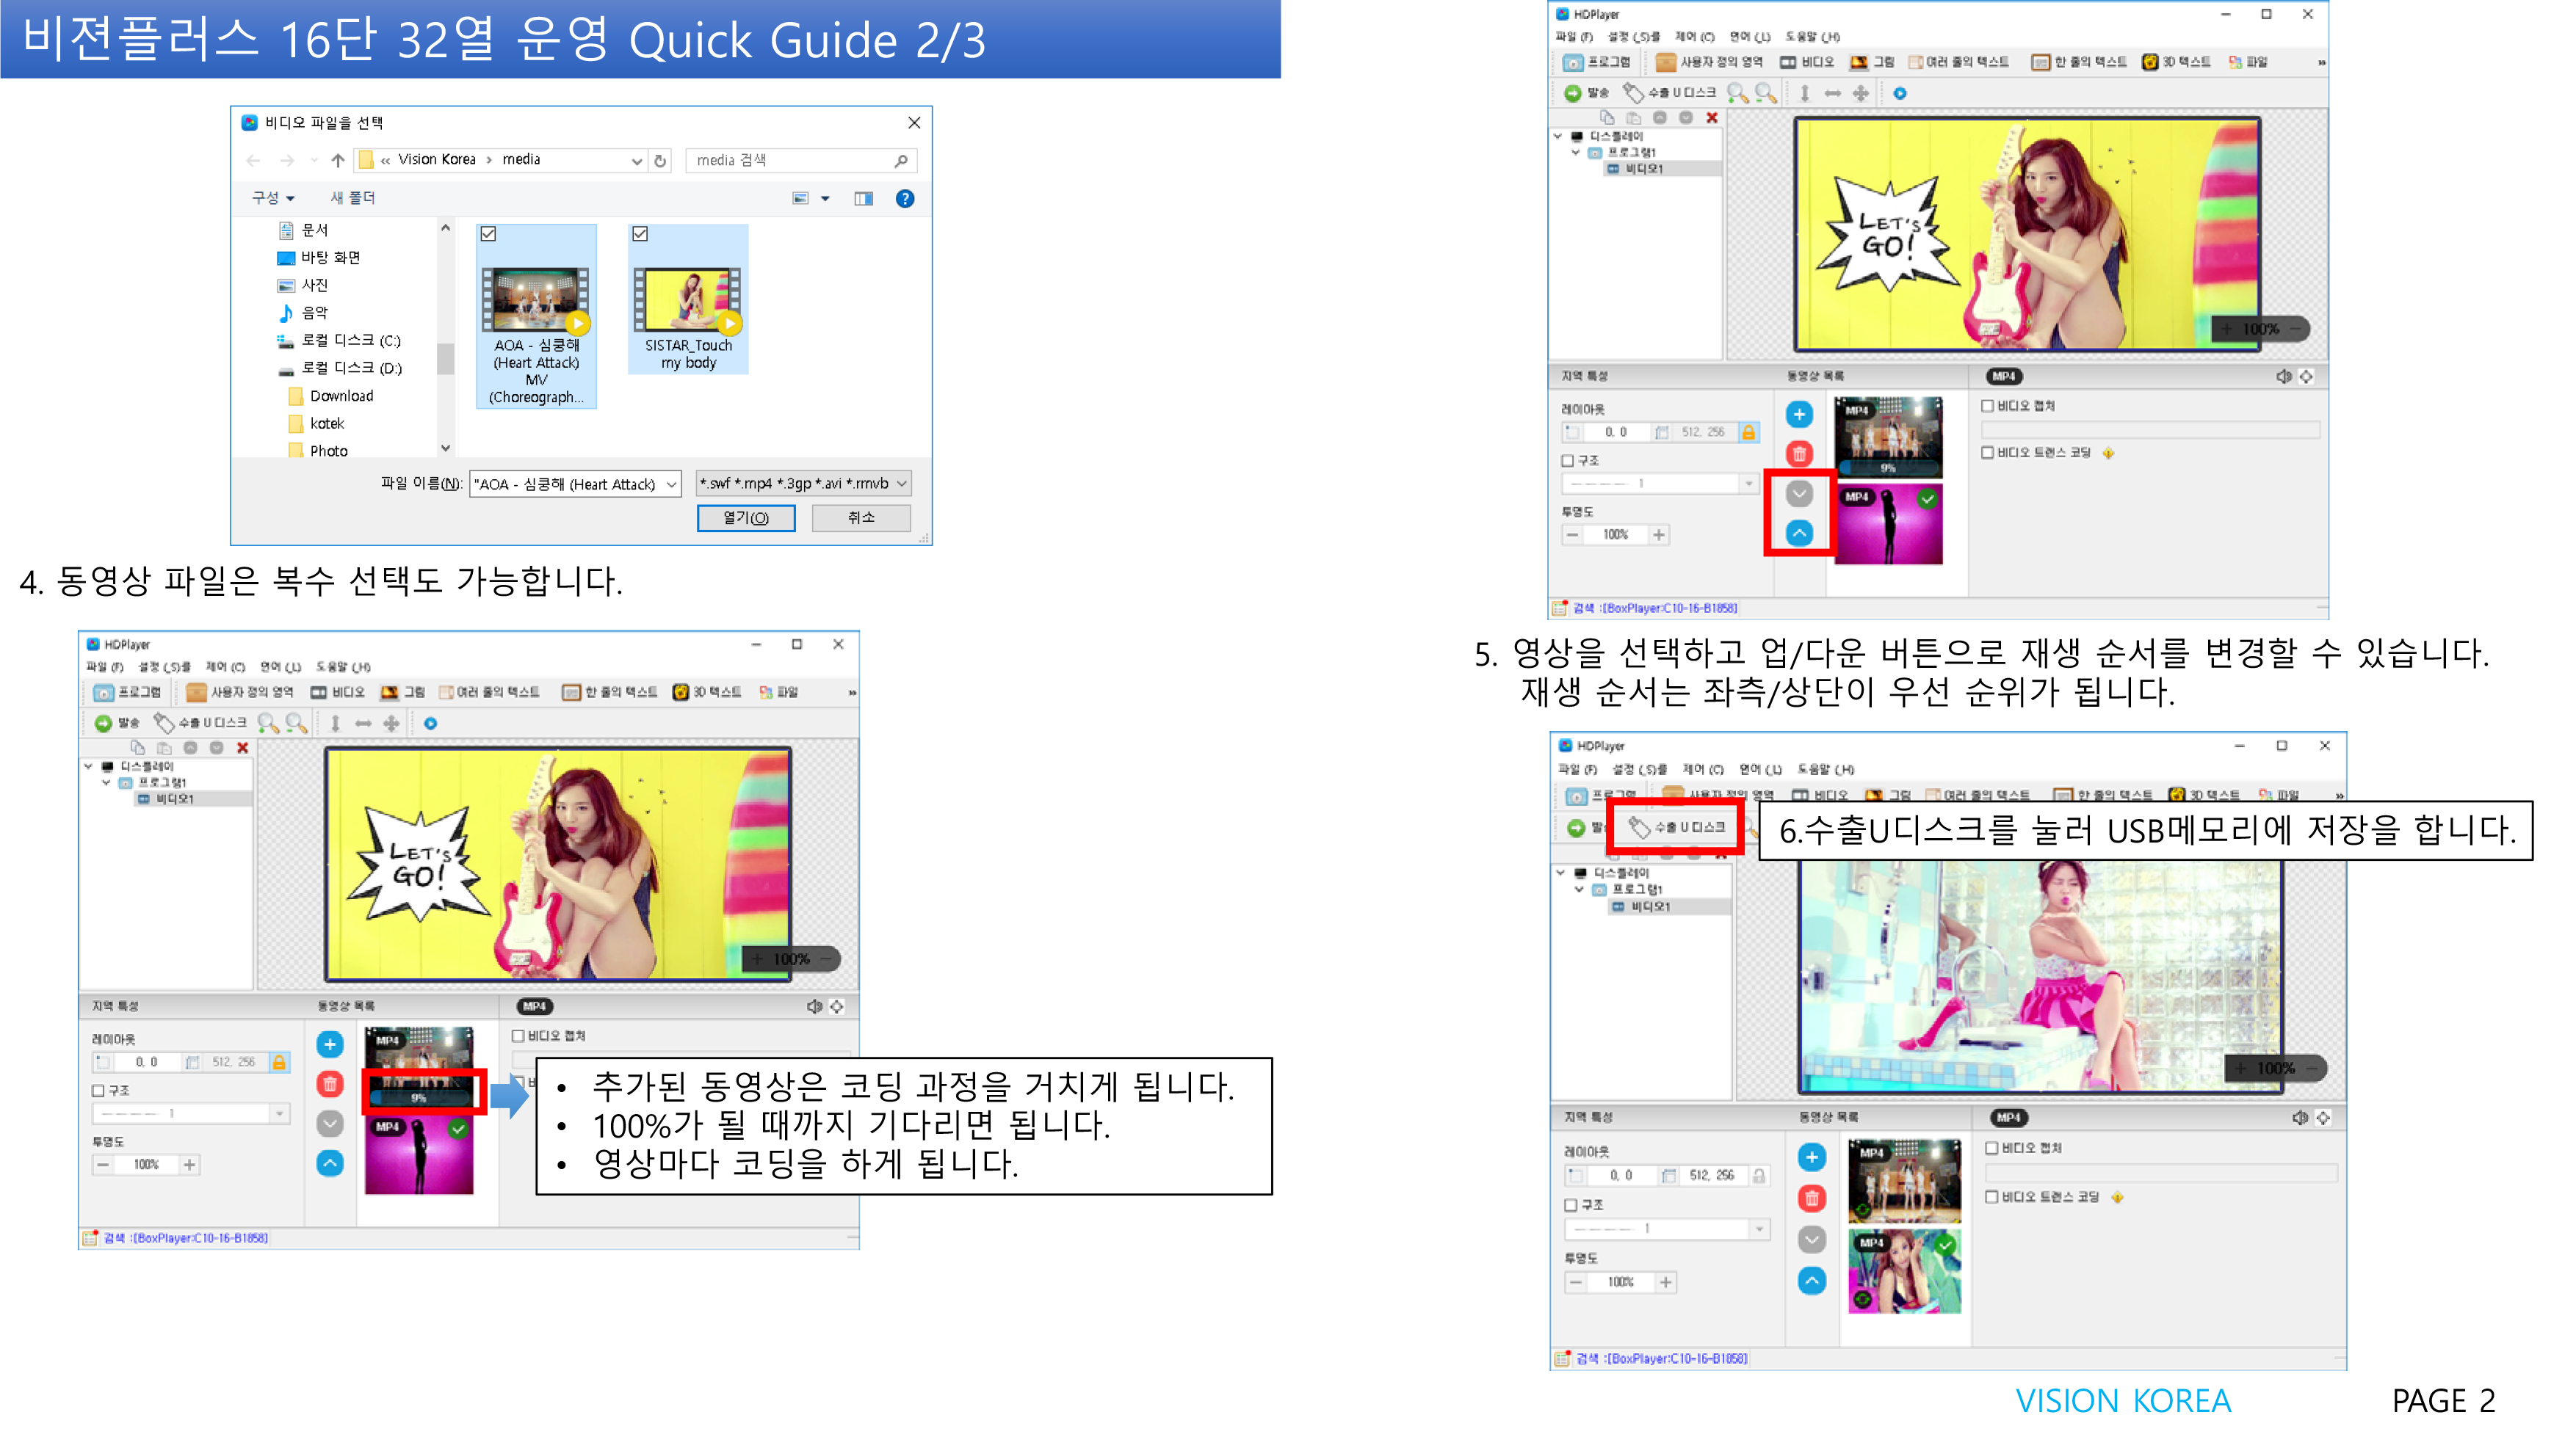Click the 취소 cancel button

[861, 517]
